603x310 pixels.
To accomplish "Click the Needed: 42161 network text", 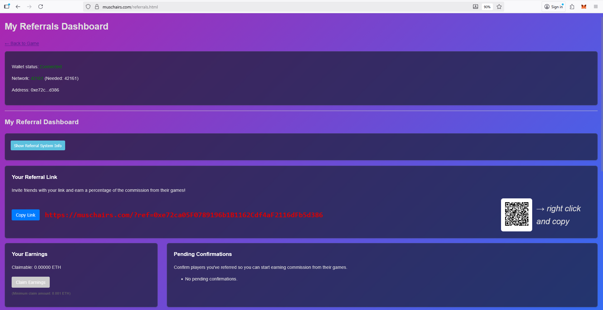I will [62, 78].
